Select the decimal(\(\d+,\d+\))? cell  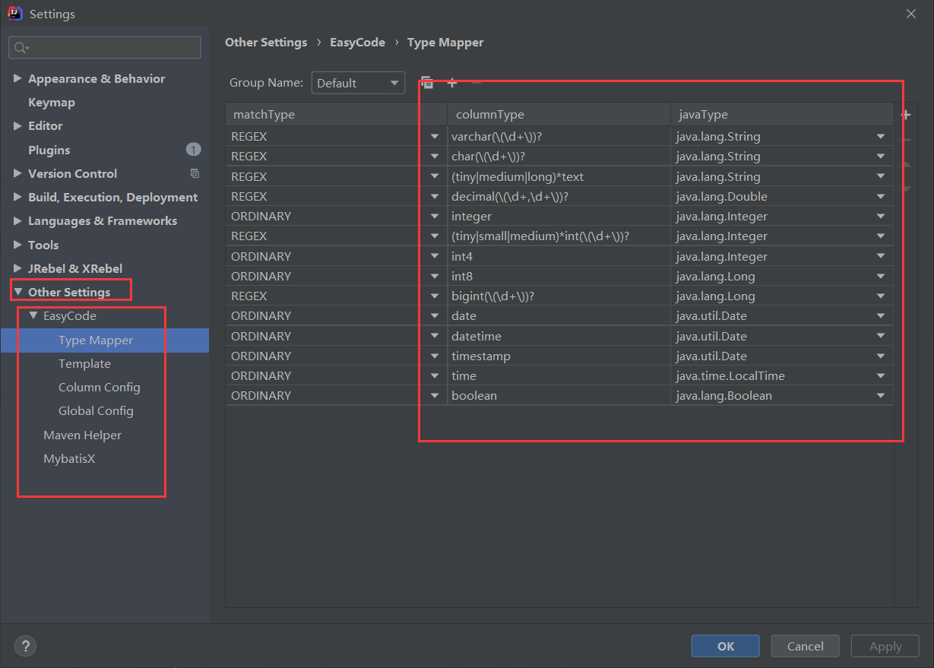pyautogui.click(x=559, y=197)
